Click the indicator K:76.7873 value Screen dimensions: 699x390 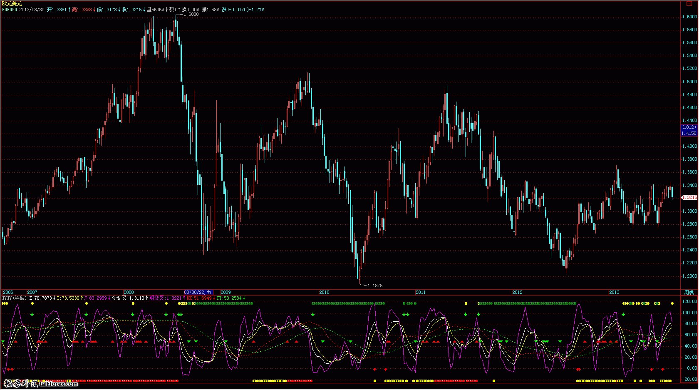(41, 298)
